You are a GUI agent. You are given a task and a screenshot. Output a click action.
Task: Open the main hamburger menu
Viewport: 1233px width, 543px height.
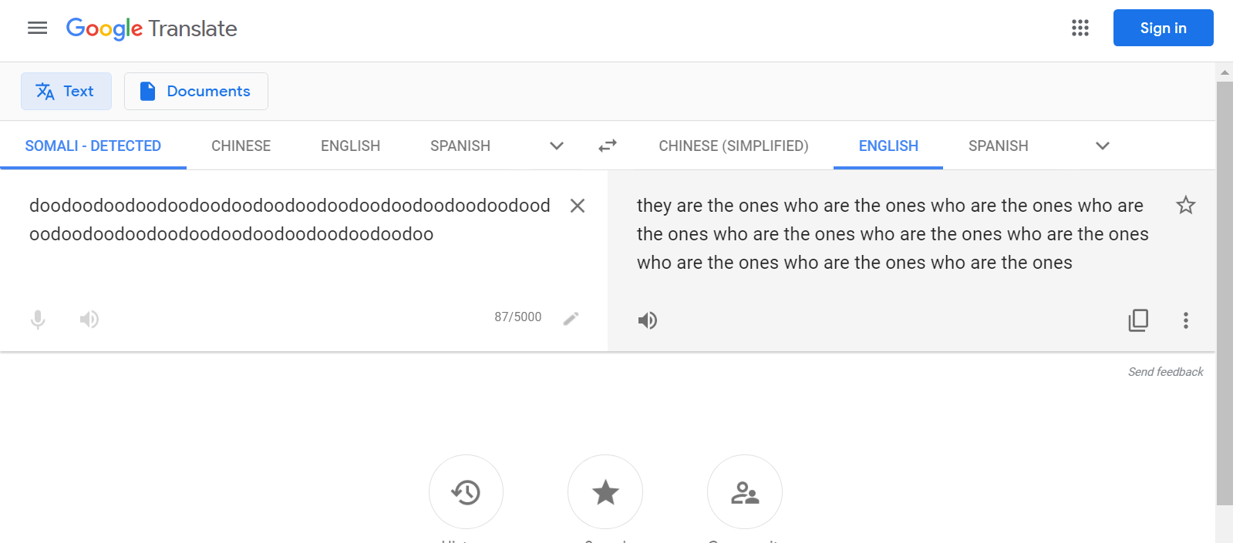[x=37, y=28]
